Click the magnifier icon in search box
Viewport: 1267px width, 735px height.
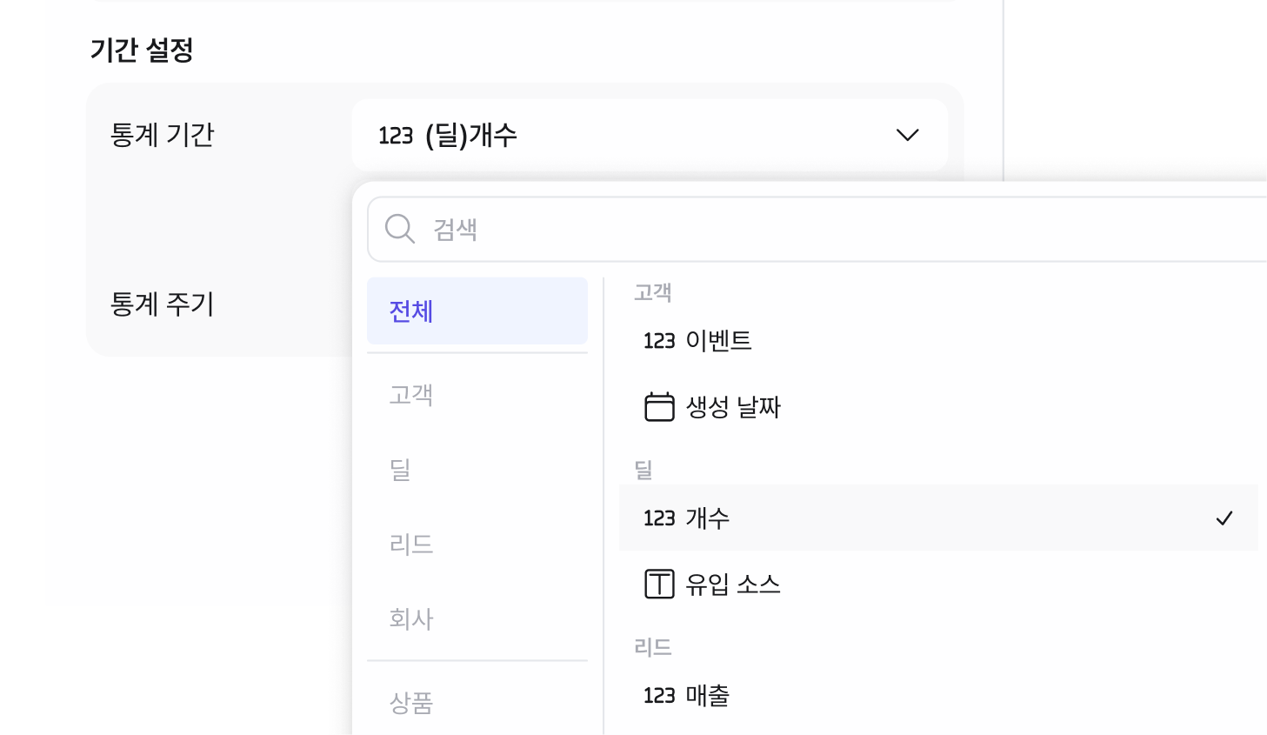(x=400, y=230)
